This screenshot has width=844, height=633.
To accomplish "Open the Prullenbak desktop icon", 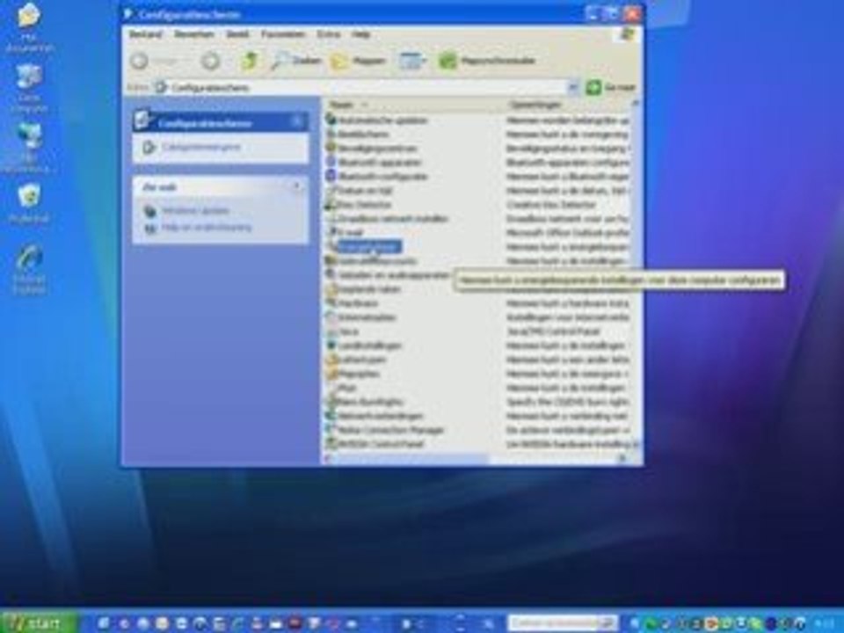I will click(x=29, y=203).
